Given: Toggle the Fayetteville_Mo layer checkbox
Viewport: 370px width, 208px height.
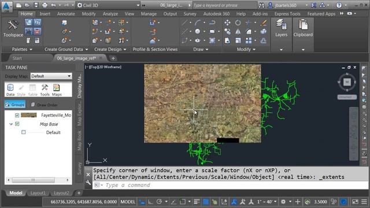Looking at the screenshot, I should point(17,116).
